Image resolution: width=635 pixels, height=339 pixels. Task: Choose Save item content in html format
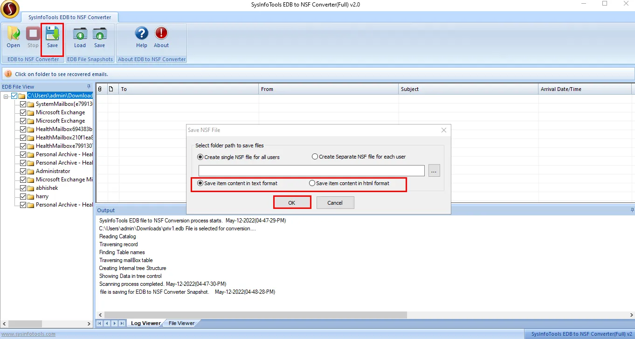point(349,183)
